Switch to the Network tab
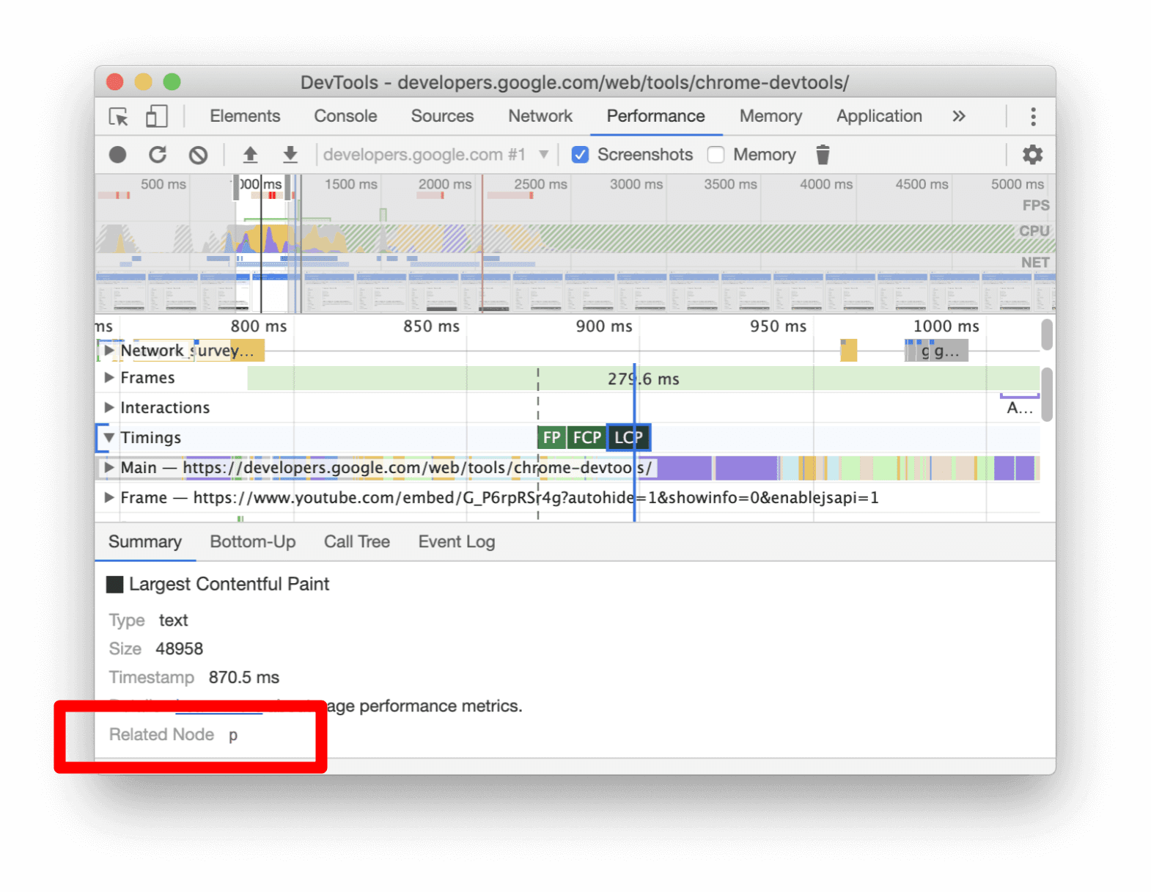The width and height of the screenshot is (1151, 892). 540,117
